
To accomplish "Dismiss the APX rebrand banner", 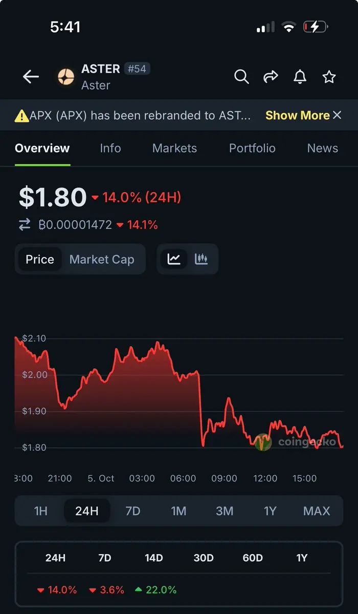I will pyautogui.click(x=337, y=115).
